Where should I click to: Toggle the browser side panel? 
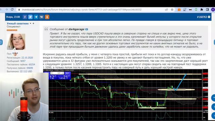(x=207, y=10)
